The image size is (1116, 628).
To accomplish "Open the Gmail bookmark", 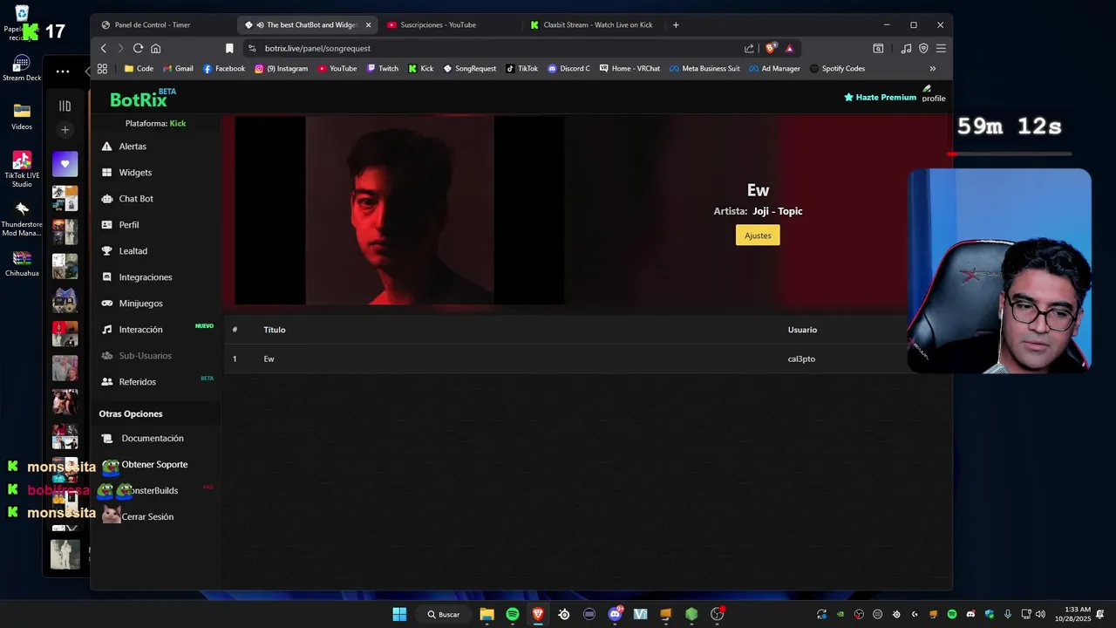I will click(x=177, y=68).
